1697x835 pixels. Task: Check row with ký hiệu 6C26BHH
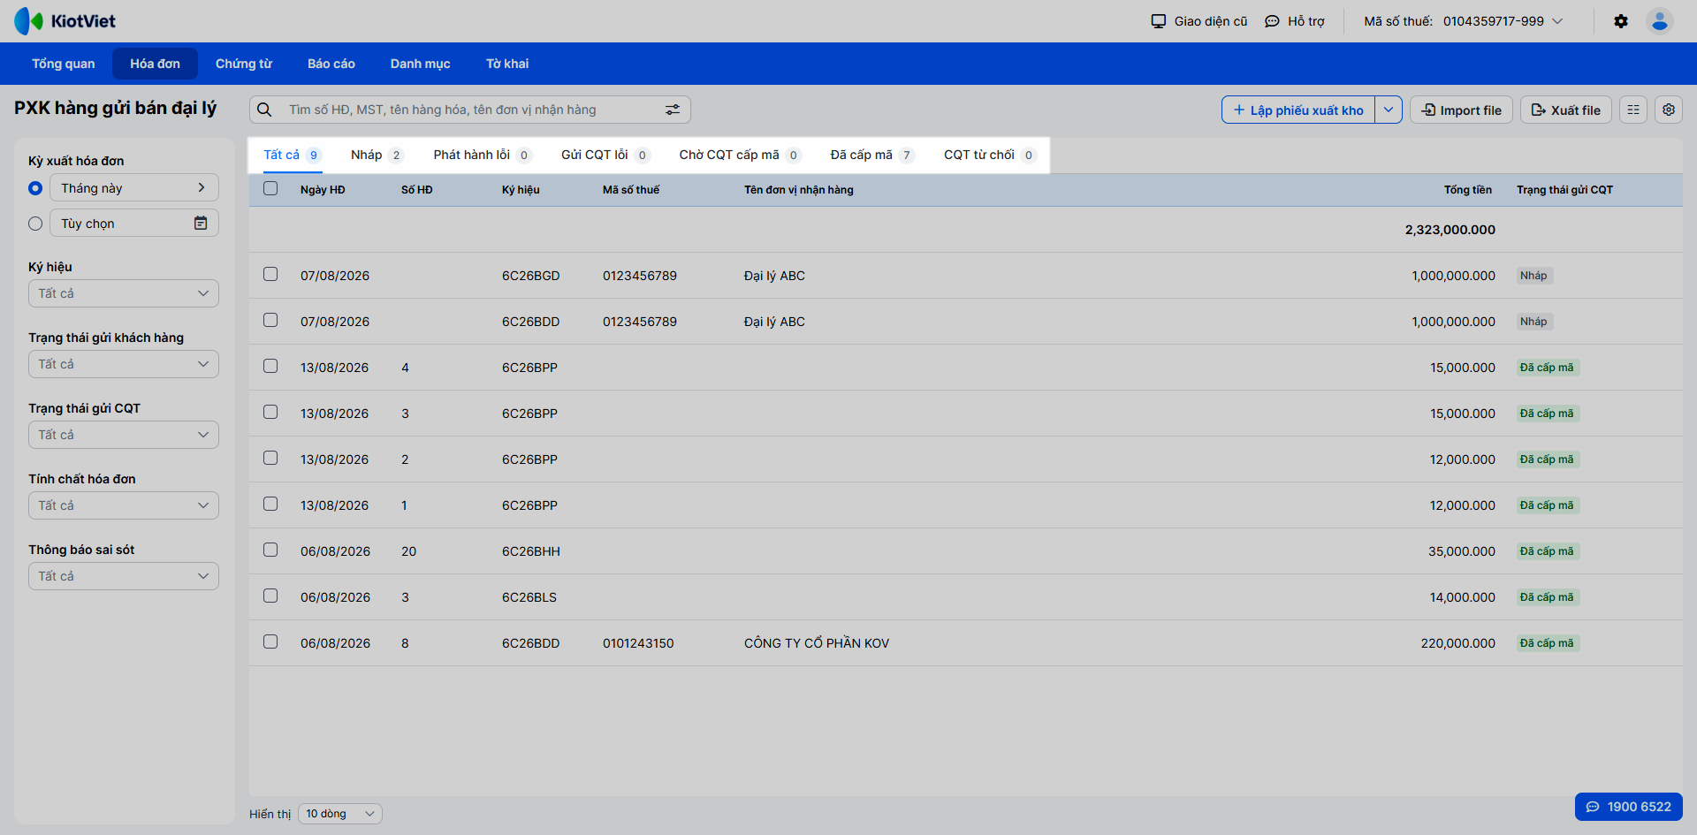pos(270,550)
